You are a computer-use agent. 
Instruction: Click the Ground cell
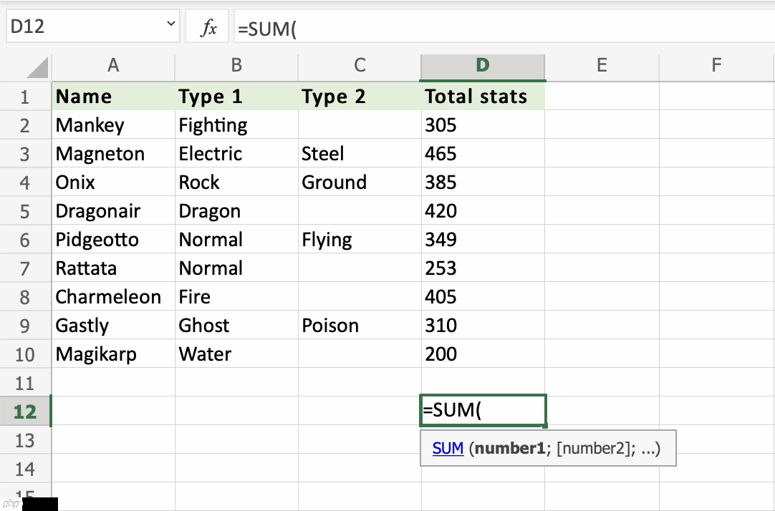click(x=360, y=182)
